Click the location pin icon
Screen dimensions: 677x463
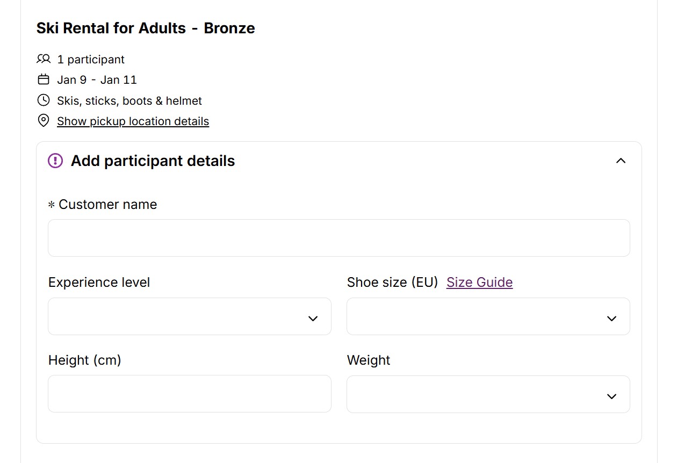(44, 121)
